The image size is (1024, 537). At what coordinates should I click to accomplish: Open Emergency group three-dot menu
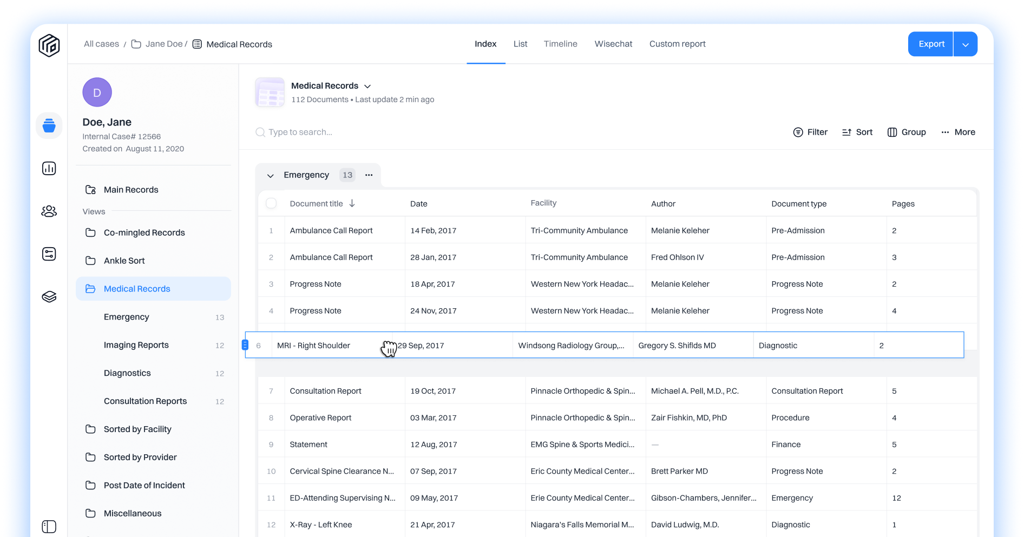point(369,175)
